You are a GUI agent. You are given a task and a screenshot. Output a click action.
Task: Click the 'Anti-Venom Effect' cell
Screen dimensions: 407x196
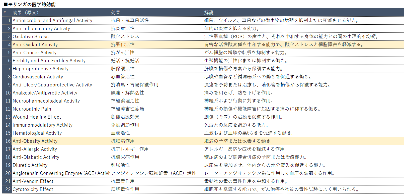pos(61,181)
